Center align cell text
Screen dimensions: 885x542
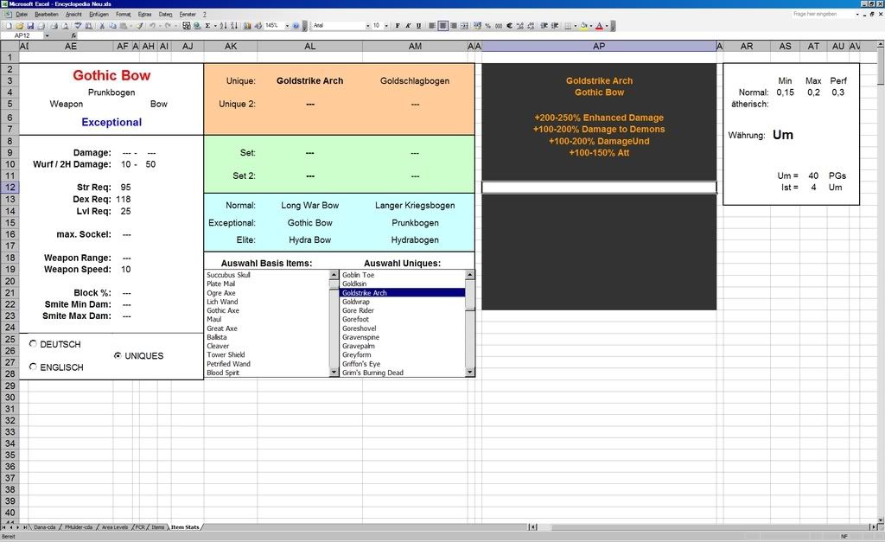[443, 25]
